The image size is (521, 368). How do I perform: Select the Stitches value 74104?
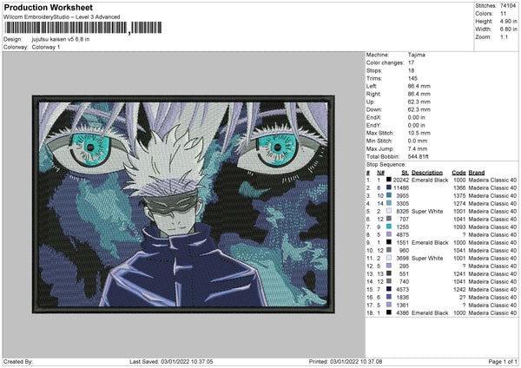[x=508, y=6]
